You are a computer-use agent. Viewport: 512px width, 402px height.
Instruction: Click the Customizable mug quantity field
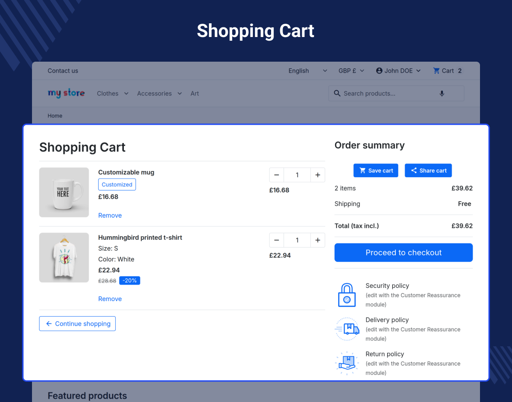coord(297,175)
